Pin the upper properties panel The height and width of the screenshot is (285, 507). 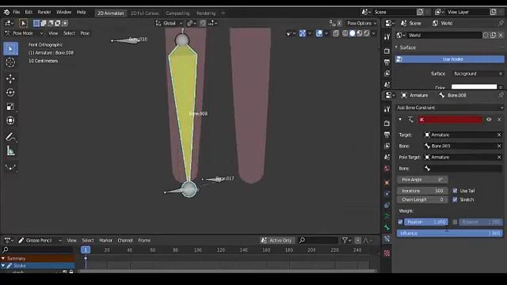click(x=501, y=23)
